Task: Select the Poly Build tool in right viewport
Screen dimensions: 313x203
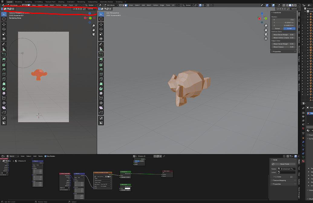Action: pyautogui.click(x=101, y=84)
